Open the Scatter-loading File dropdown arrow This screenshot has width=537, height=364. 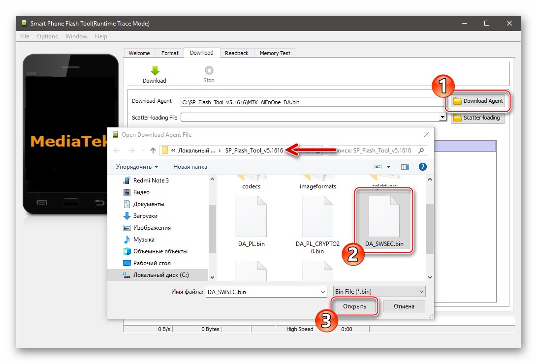(442, 118)
